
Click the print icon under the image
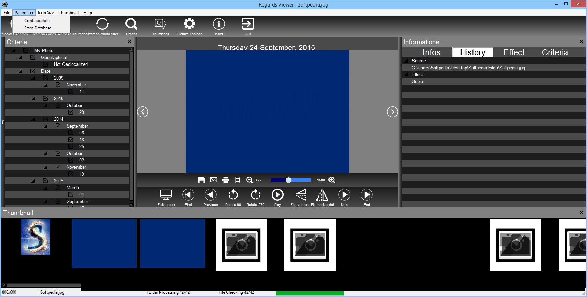(x=226, y=180)
